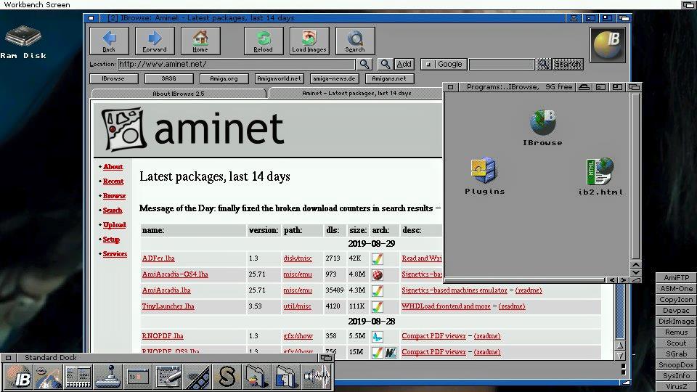This screenshot has height=392, width=697.
Task: Open the TinyLauncher.lha package link
Action: [x=168, y=306]
